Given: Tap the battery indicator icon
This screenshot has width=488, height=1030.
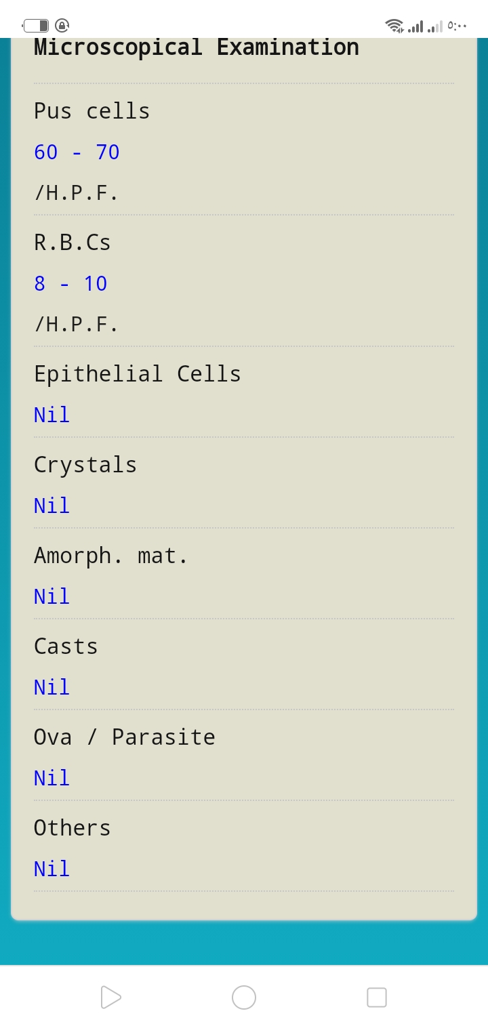Looking at the screenshot, I should 35,26.
